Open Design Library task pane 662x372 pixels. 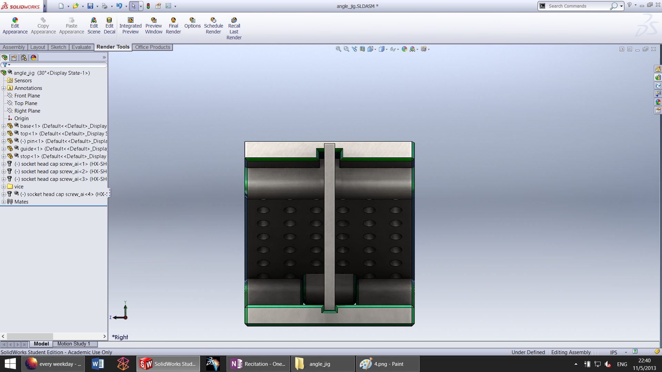click(x=658, y=77)
